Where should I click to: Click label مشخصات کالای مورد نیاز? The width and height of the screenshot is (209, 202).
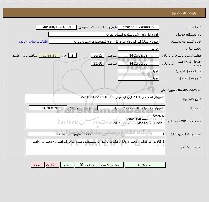(x=184, y=121)
